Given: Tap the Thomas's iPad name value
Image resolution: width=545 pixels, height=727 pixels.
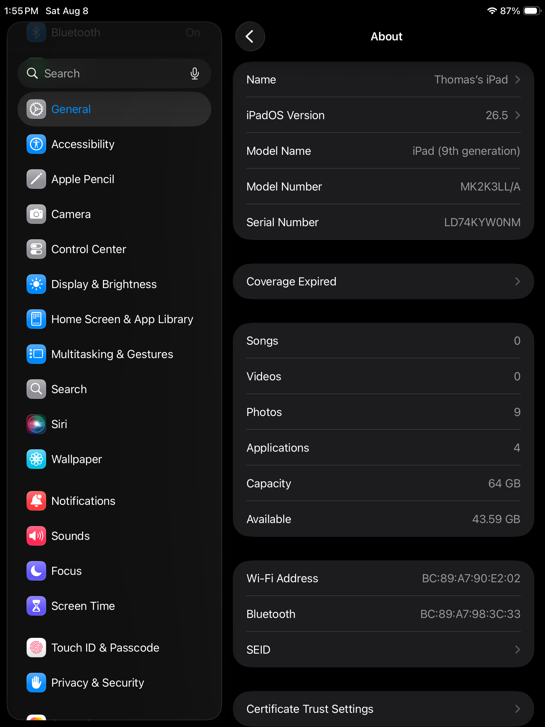Looking at the screenshot, I should coord(471,79).
